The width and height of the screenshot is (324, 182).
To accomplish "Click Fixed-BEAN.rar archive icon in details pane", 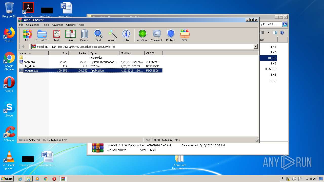I will (98, 148).
